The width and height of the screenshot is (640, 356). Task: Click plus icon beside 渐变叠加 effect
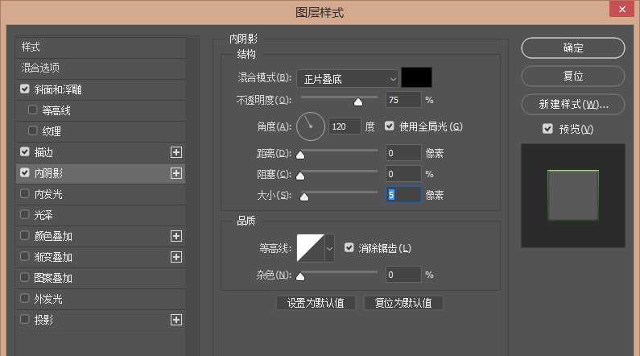(176, 257)
